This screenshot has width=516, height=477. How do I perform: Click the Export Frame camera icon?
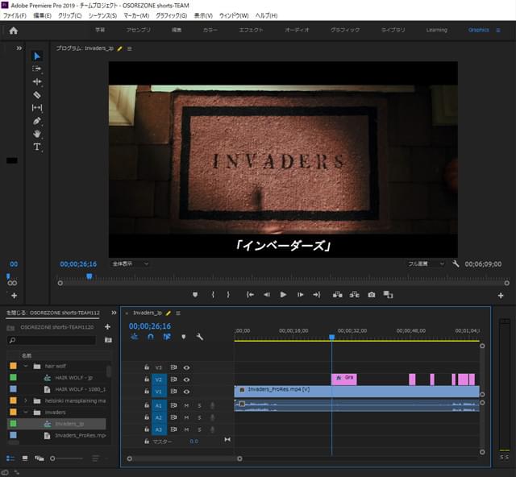point(372,295)
